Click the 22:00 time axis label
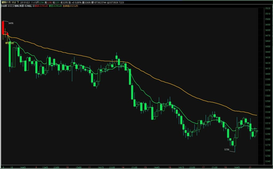The width and height of the screenshot is (273, 169). click(x=56, y=167)
